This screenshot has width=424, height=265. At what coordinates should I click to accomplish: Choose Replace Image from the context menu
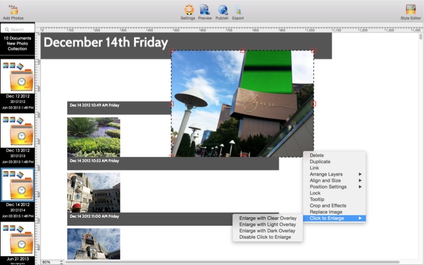point(326,212)
